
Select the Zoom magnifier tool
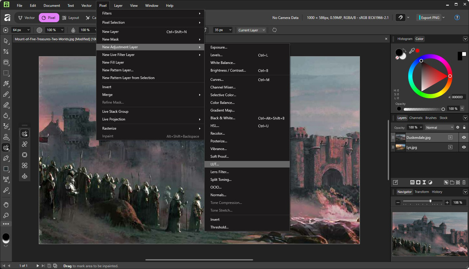(x=6, y=216)
